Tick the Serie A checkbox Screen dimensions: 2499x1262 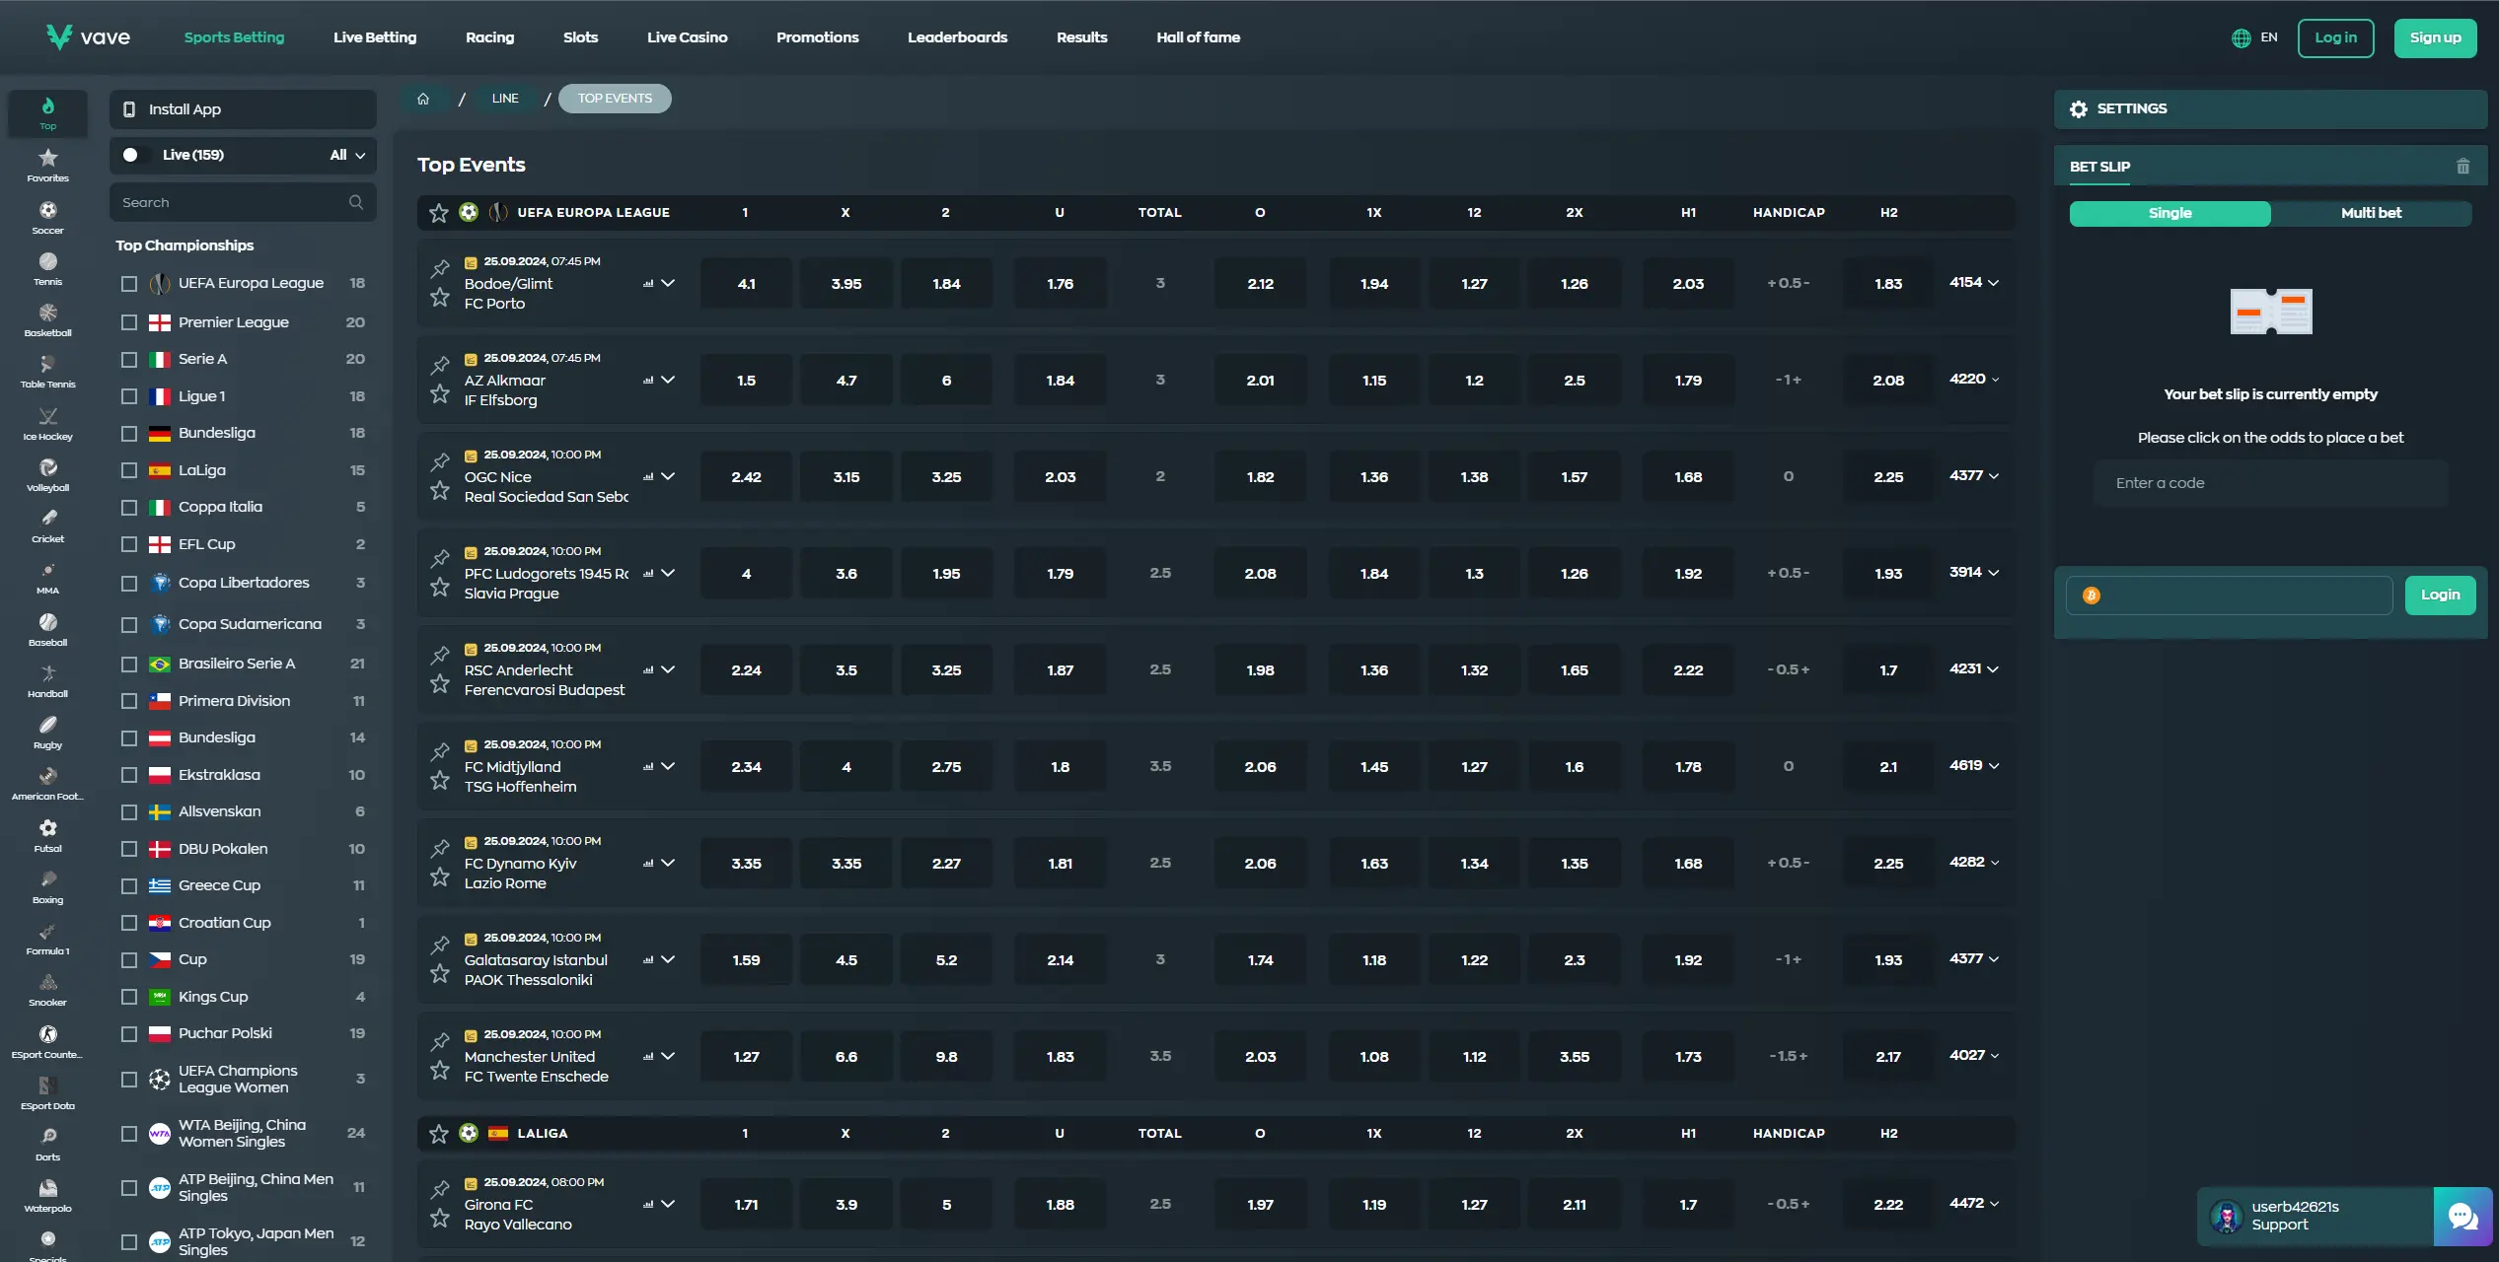[129, 360]
